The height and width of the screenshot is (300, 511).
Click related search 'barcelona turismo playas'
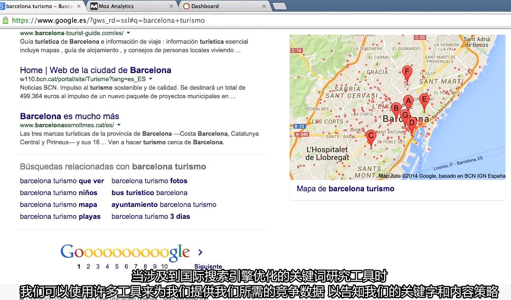click(x=60, y=216)
